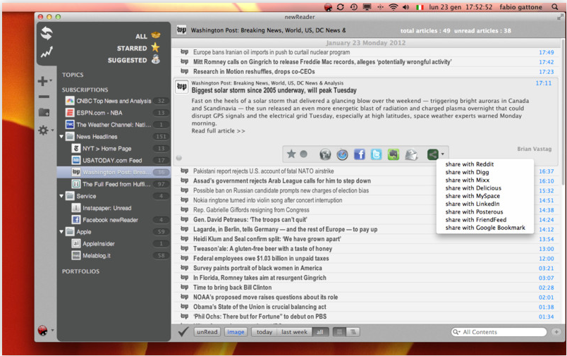Open the Wi-Fi menu bar icon
The width and height of the screenshot is (567, 356).
point(393,7)
